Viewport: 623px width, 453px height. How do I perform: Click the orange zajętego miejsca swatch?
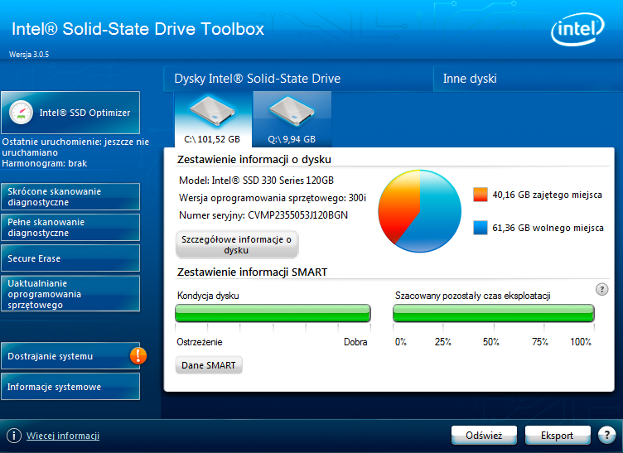(x=481, y=195)
